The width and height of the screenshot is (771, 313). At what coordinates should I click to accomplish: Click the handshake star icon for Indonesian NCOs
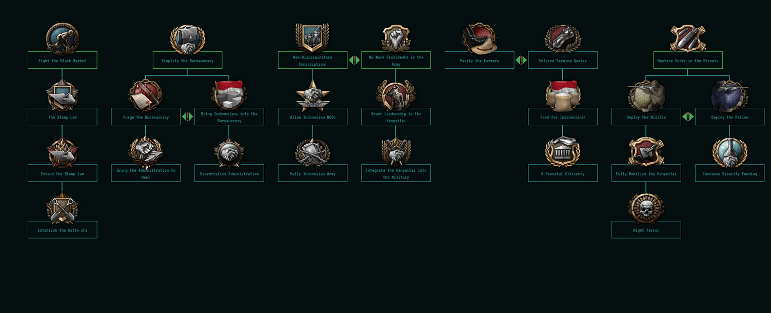pyautogui.click(x=312, y=95)
